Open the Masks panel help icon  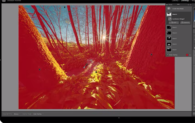tap(188, 5)
